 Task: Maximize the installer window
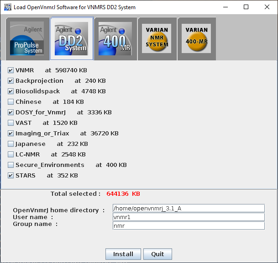[x=246, y=7]
